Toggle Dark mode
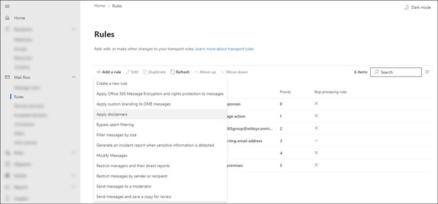Viewport: 438px width, 204px height. point(418,8)
